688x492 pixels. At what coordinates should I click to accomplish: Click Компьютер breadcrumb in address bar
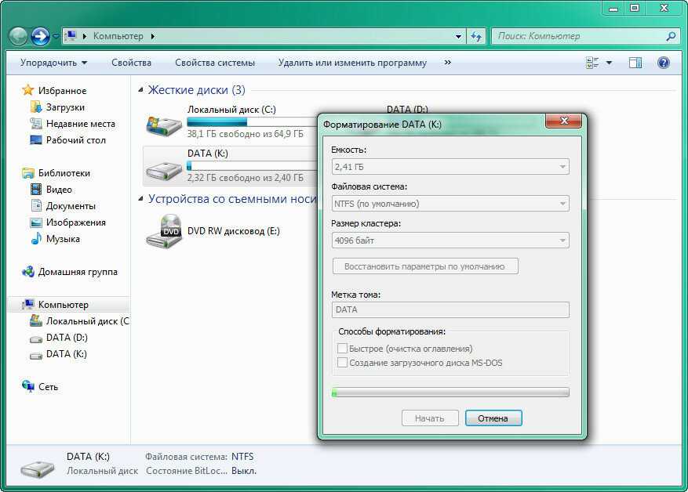[118, 36]
